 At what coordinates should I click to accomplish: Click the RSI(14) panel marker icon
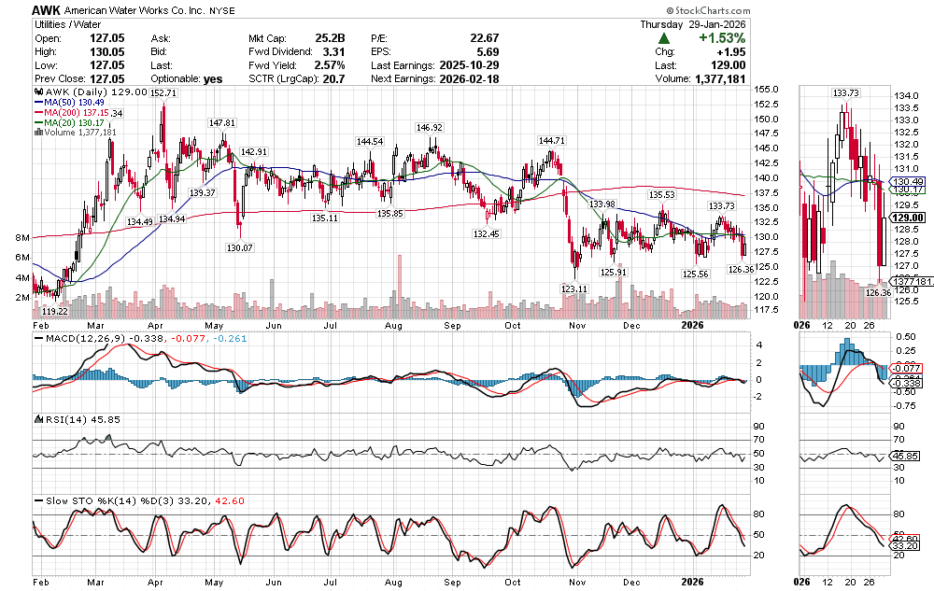point(38,420)
